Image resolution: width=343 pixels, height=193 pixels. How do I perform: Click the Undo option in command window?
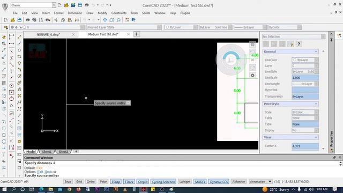pos(48,172)
